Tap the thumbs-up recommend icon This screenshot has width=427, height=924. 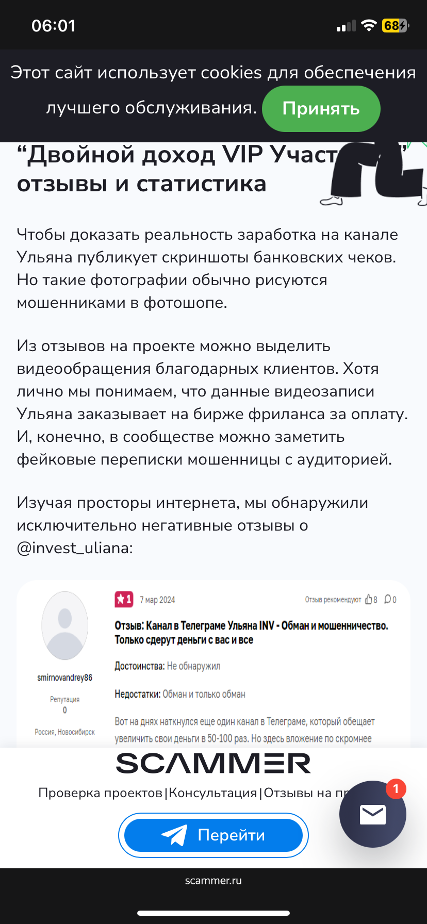369,600
